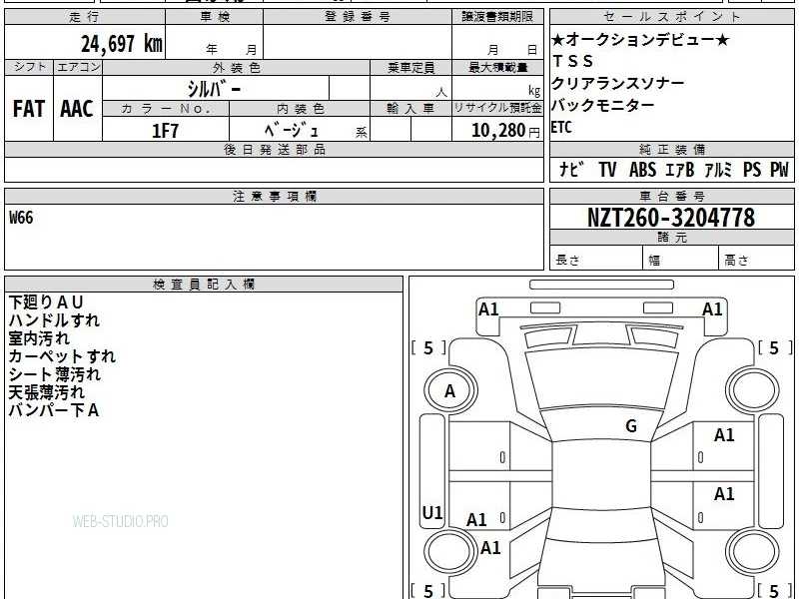Select the ハンドルすれ note

coord(54,320)
